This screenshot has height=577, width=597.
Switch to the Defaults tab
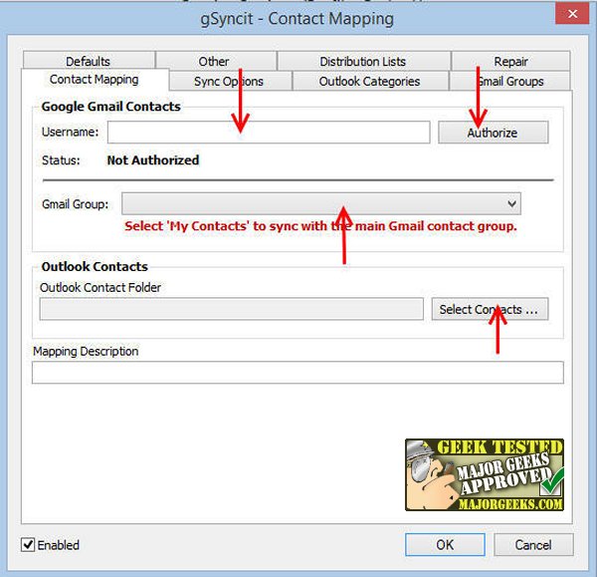click(x=89, y=61)
